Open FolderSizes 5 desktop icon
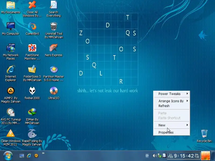This screenshot has height=161, width=215. (x=32, y=73)
